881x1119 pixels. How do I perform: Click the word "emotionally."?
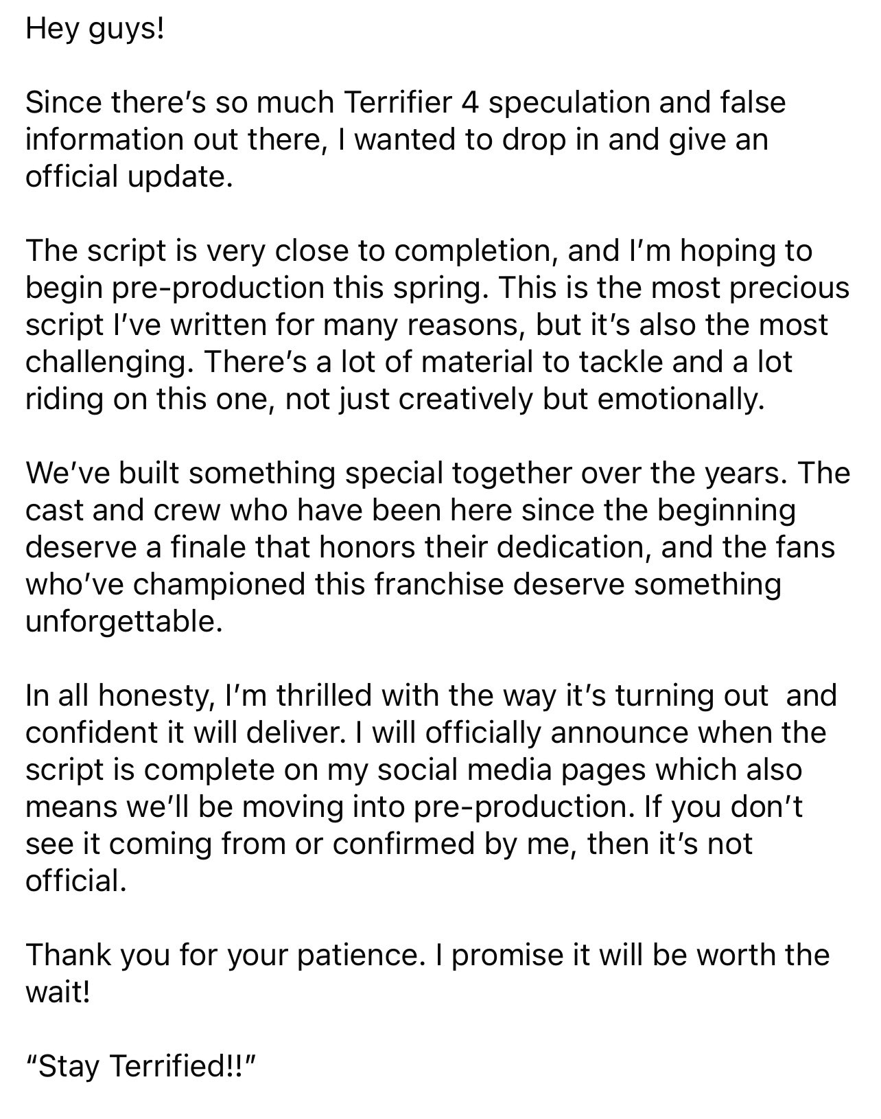pyautogui.click(x=679, y=399)
